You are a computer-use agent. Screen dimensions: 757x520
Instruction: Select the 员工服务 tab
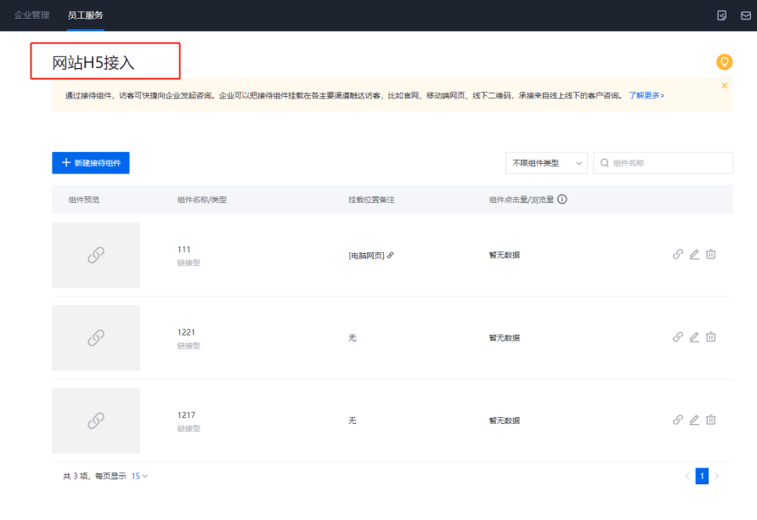[86, 15]
